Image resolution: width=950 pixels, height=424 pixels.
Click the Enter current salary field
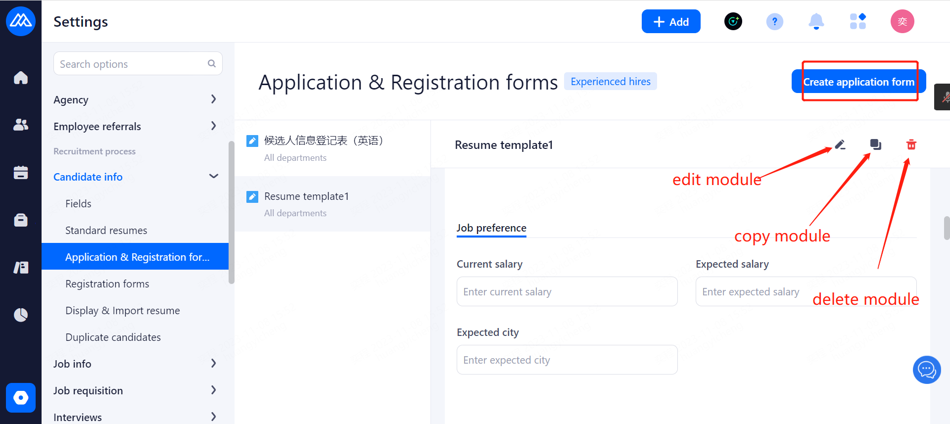coord(567,292)
